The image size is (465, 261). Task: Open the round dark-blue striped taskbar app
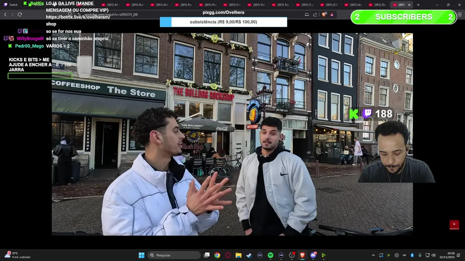[x=260, y=255]
